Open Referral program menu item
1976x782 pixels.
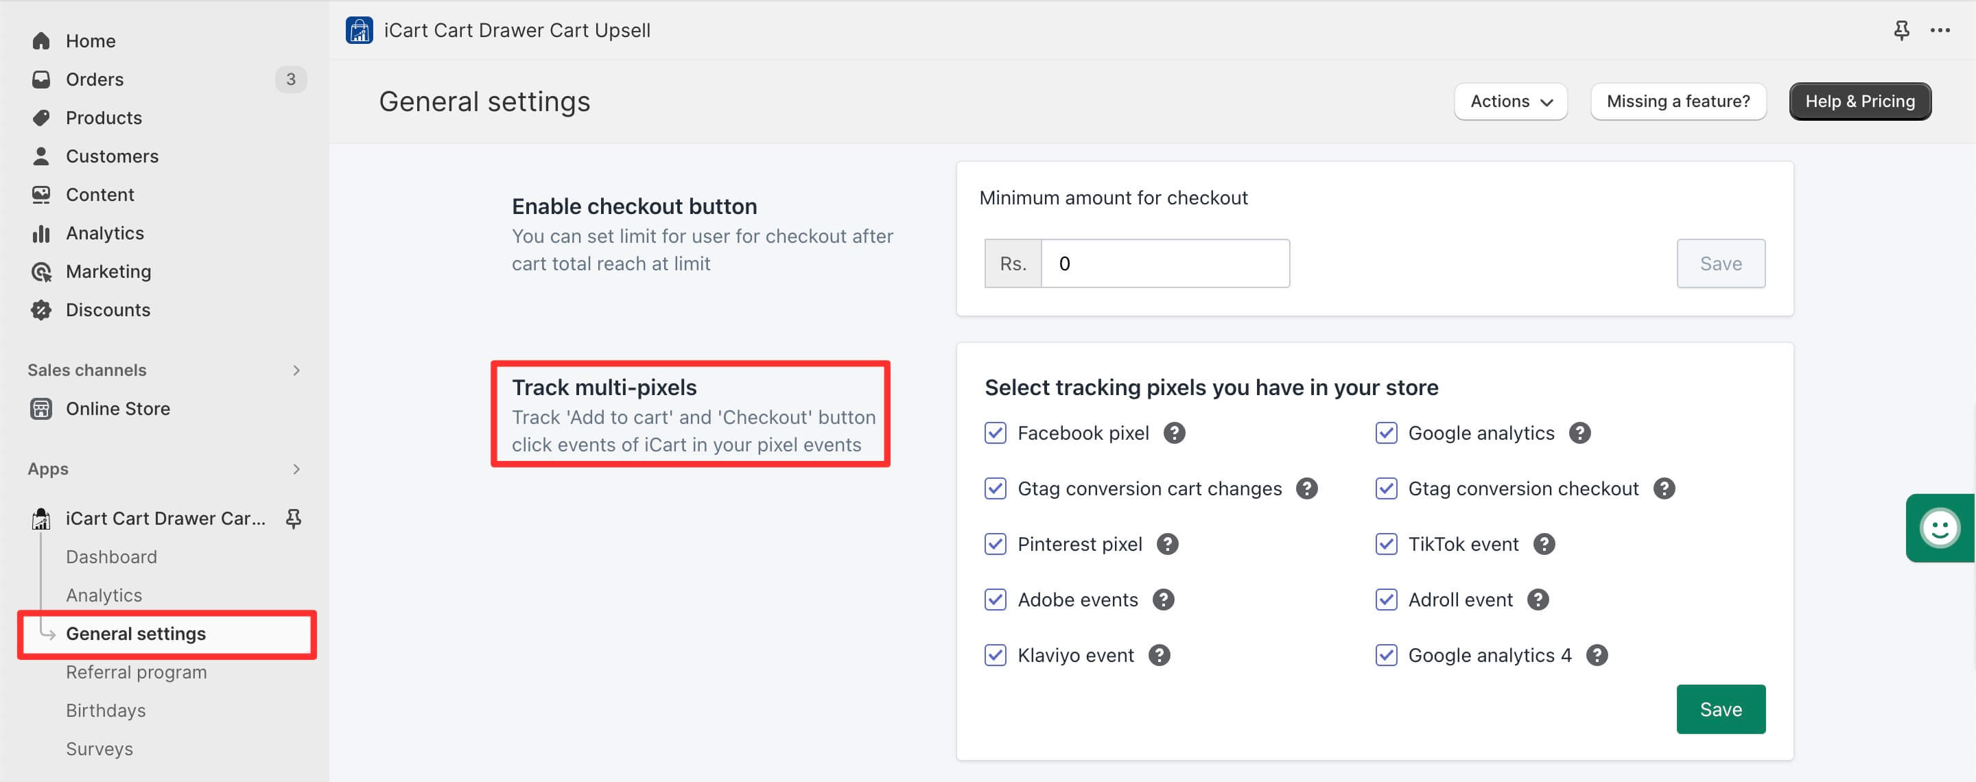click(136, 672)
